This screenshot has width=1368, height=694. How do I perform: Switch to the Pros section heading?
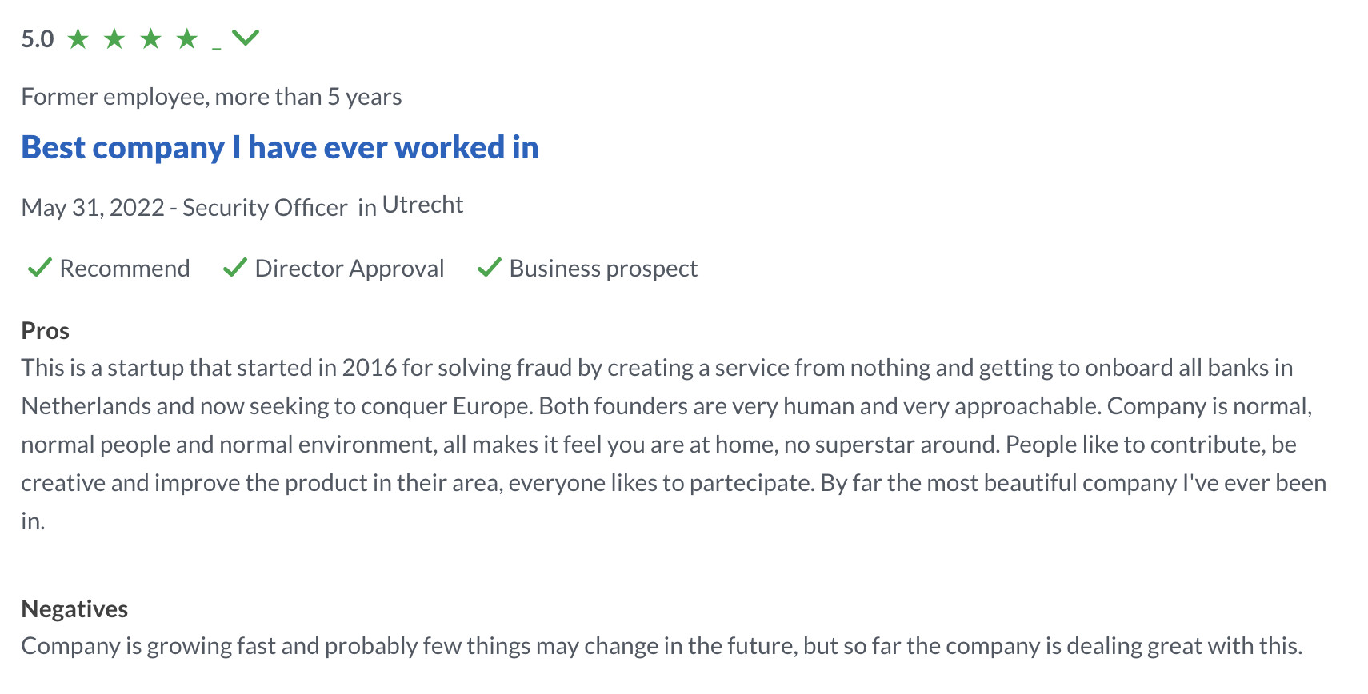(x=45, y=329)
